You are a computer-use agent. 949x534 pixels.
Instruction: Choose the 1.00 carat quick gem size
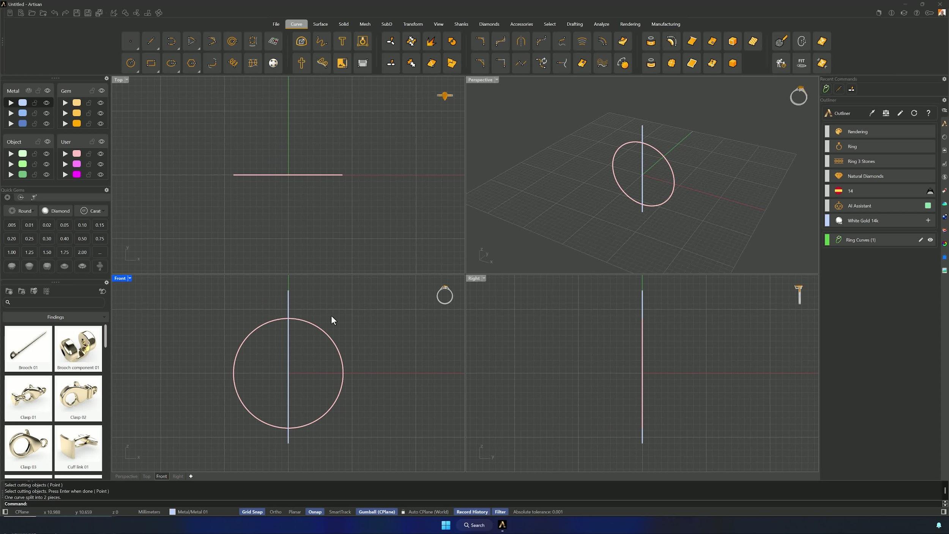pyautogui.click(x=11, y=252)
